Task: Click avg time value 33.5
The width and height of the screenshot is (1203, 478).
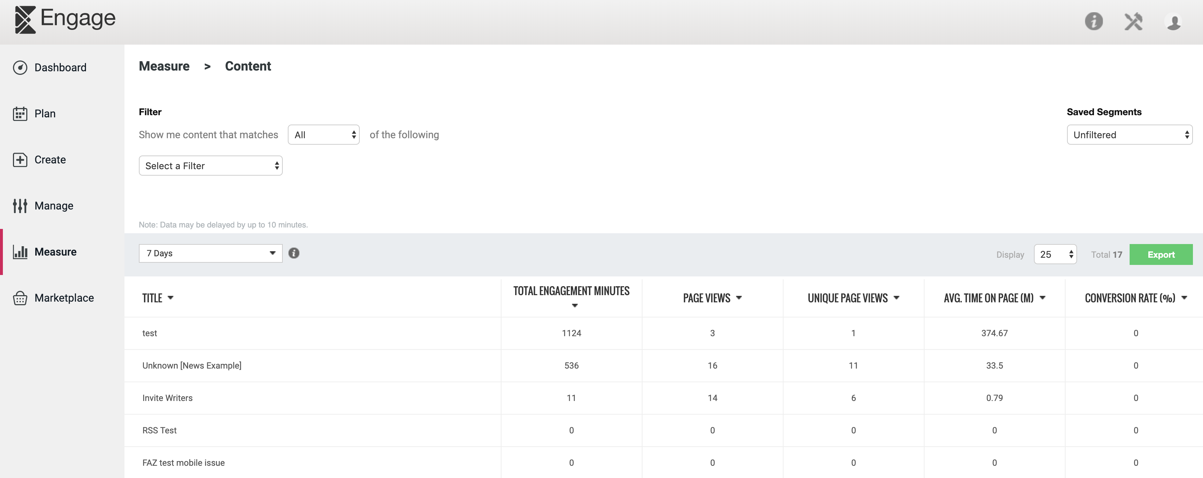Action: (x=994, y=365)
